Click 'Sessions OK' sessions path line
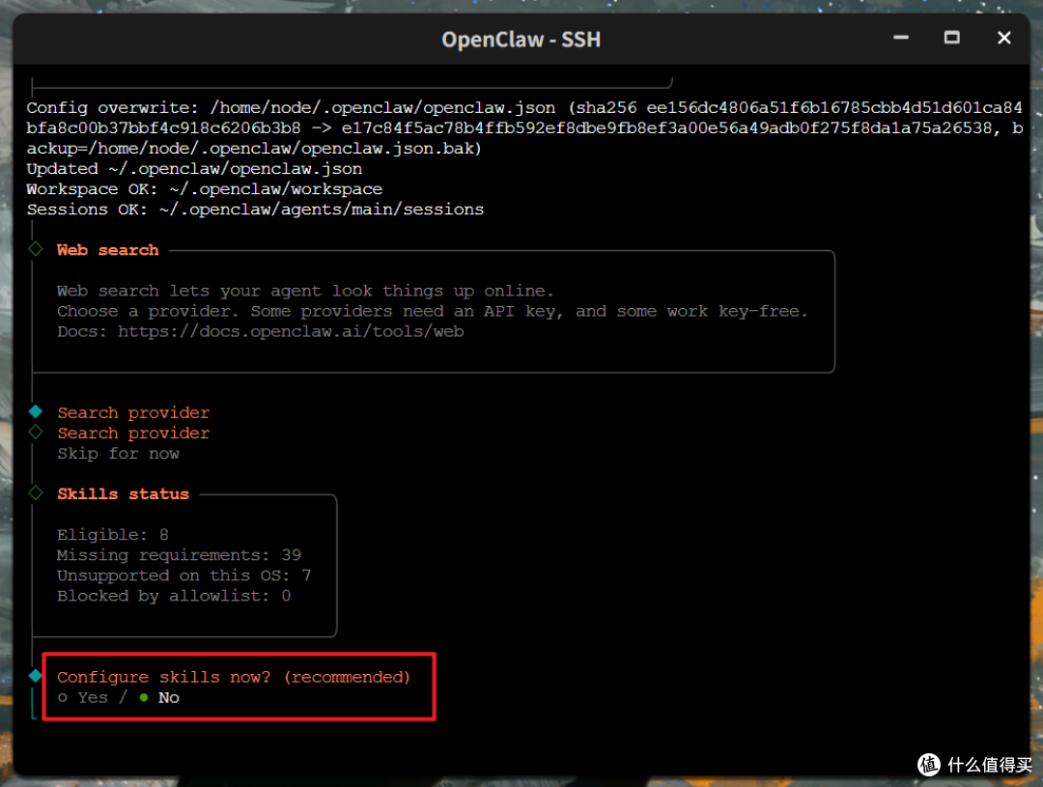 (255, 210)
